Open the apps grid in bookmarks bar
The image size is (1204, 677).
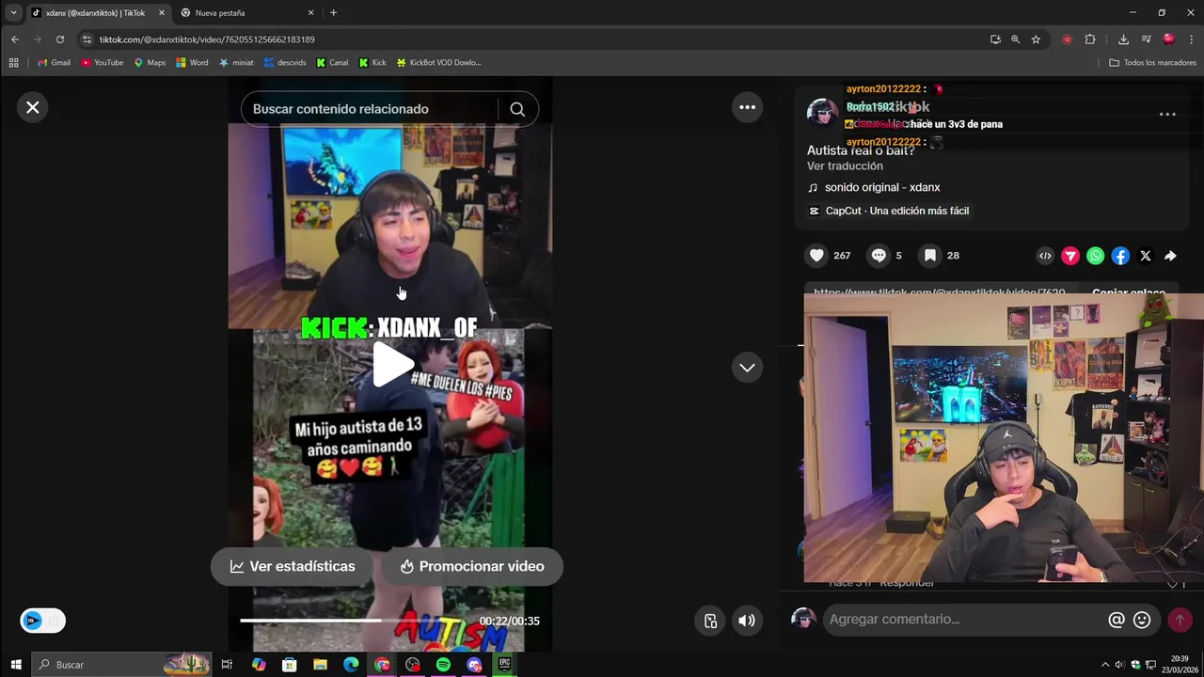(13, 63)
